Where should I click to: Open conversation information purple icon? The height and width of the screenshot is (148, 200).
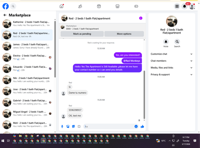141,18
